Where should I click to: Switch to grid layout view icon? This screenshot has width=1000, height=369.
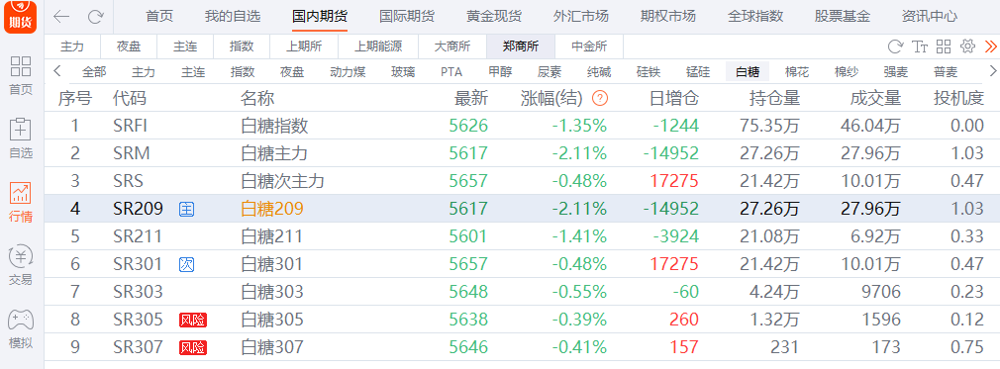944,46
